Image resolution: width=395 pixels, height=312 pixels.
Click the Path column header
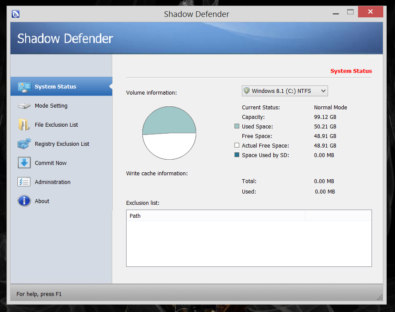pyautogui.click(x=216, y=216)
